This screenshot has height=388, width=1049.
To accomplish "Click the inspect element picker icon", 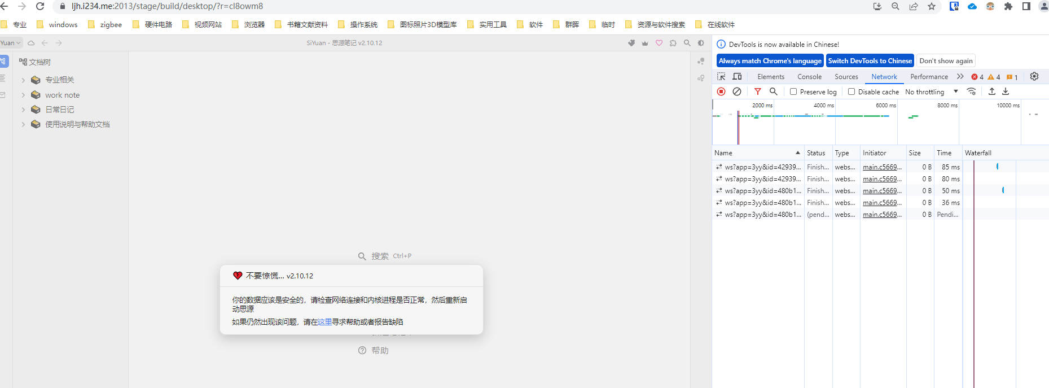I will coord(721,77).
